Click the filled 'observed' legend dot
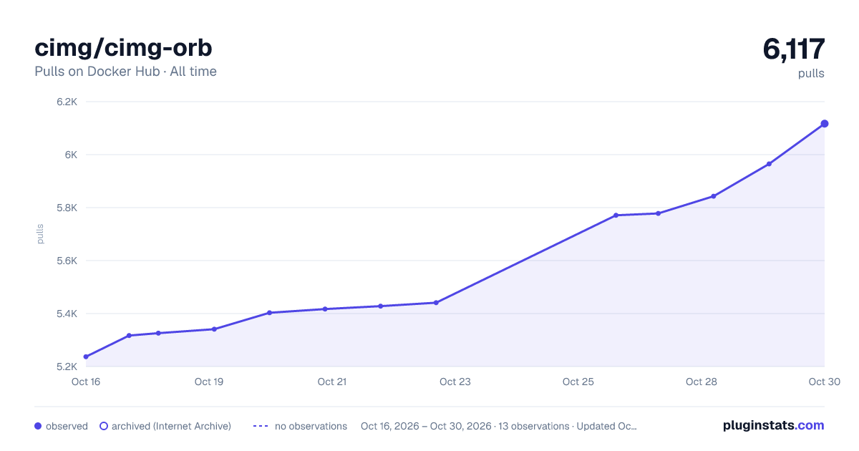This screenshot has height=451, width=859. click(38, 426)
